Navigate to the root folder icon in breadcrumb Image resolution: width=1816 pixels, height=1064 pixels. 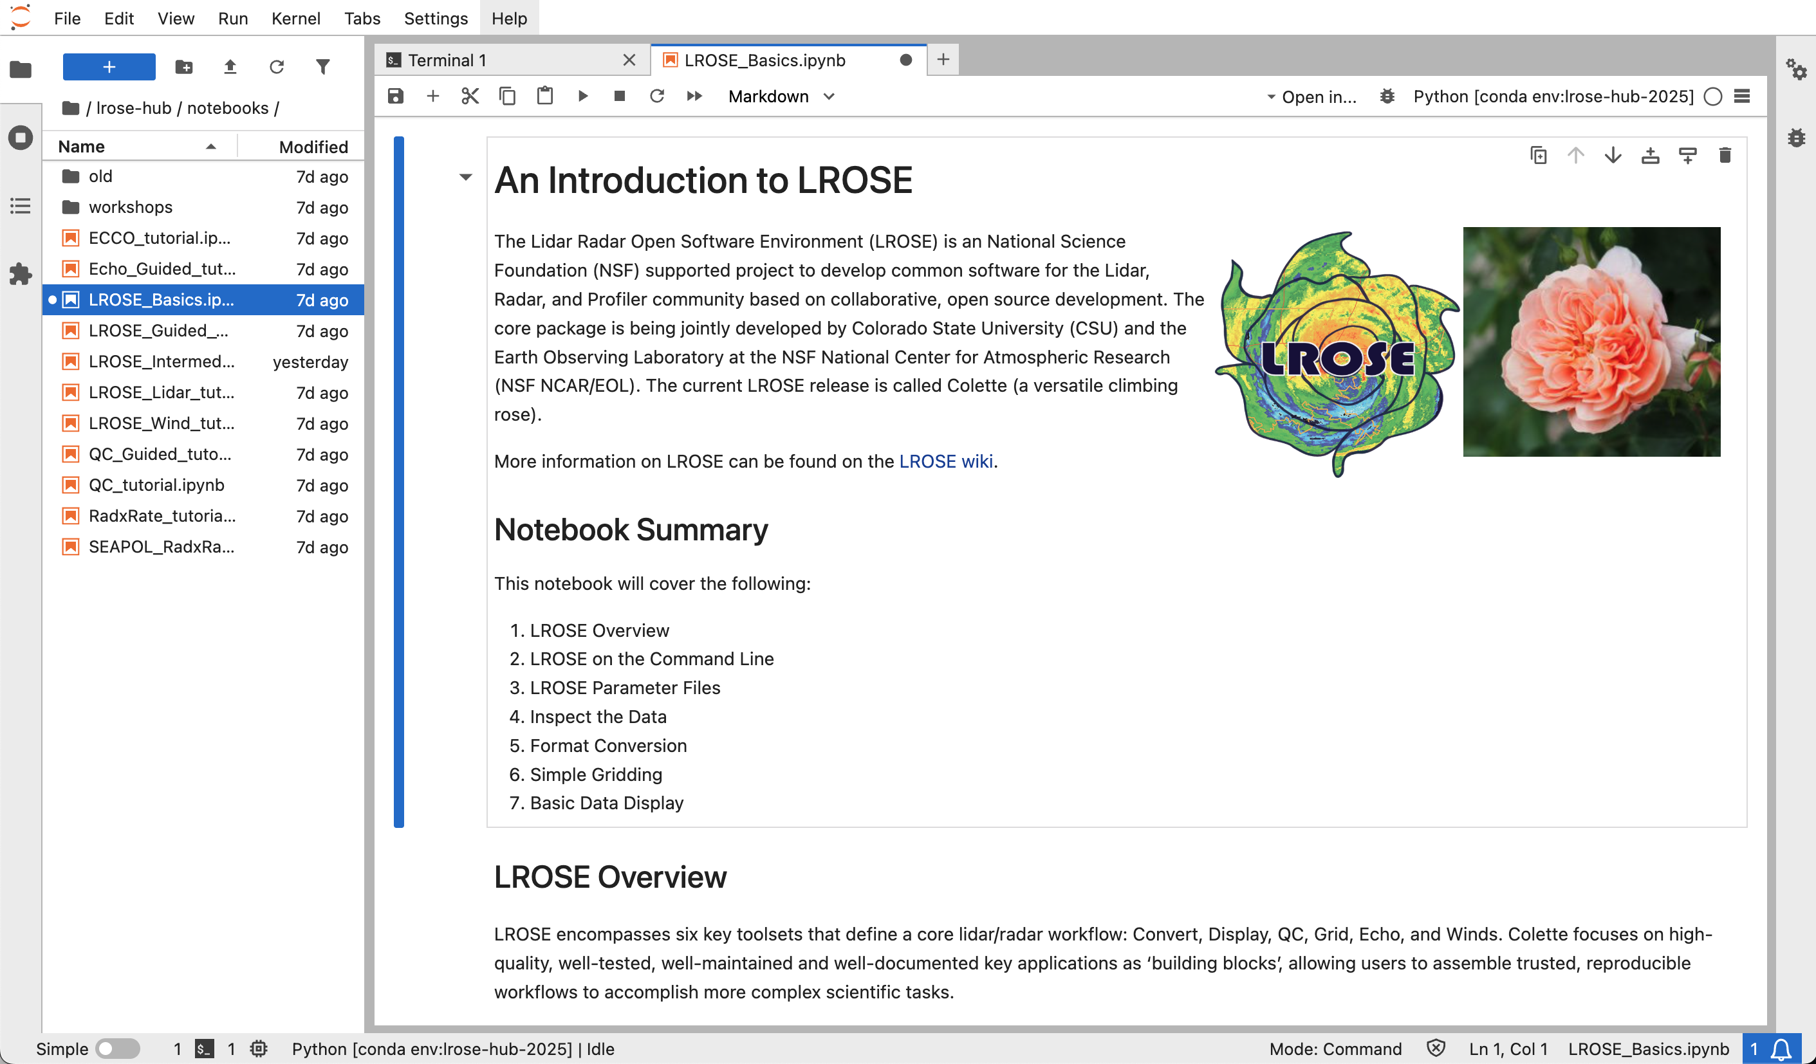point(71,108)
